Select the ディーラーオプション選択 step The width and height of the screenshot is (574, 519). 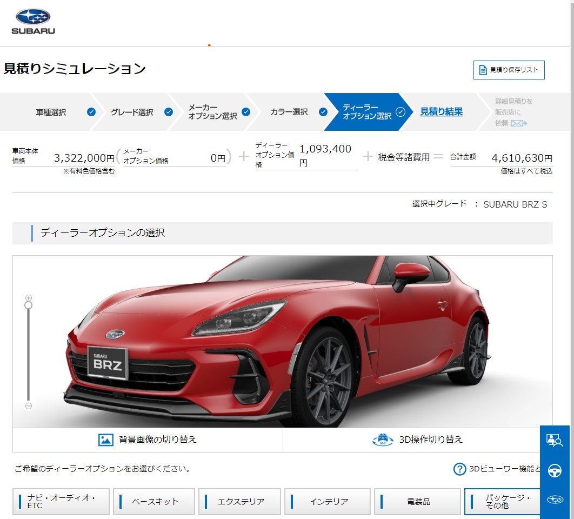click(x=367, y=112)
